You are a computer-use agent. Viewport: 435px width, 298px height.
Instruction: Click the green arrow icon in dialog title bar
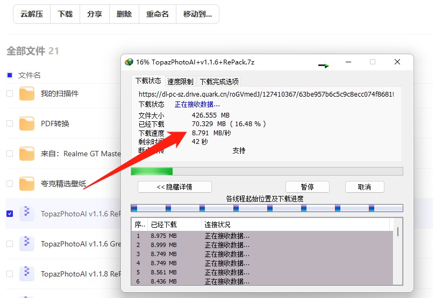coord(324,66)
